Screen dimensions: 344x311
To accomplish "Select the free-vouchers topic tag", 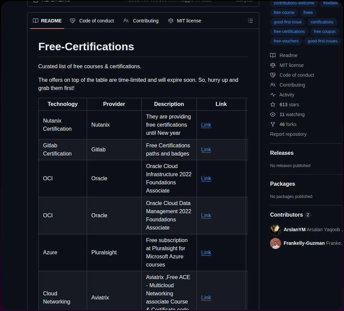I will click(x=286, y=41).
